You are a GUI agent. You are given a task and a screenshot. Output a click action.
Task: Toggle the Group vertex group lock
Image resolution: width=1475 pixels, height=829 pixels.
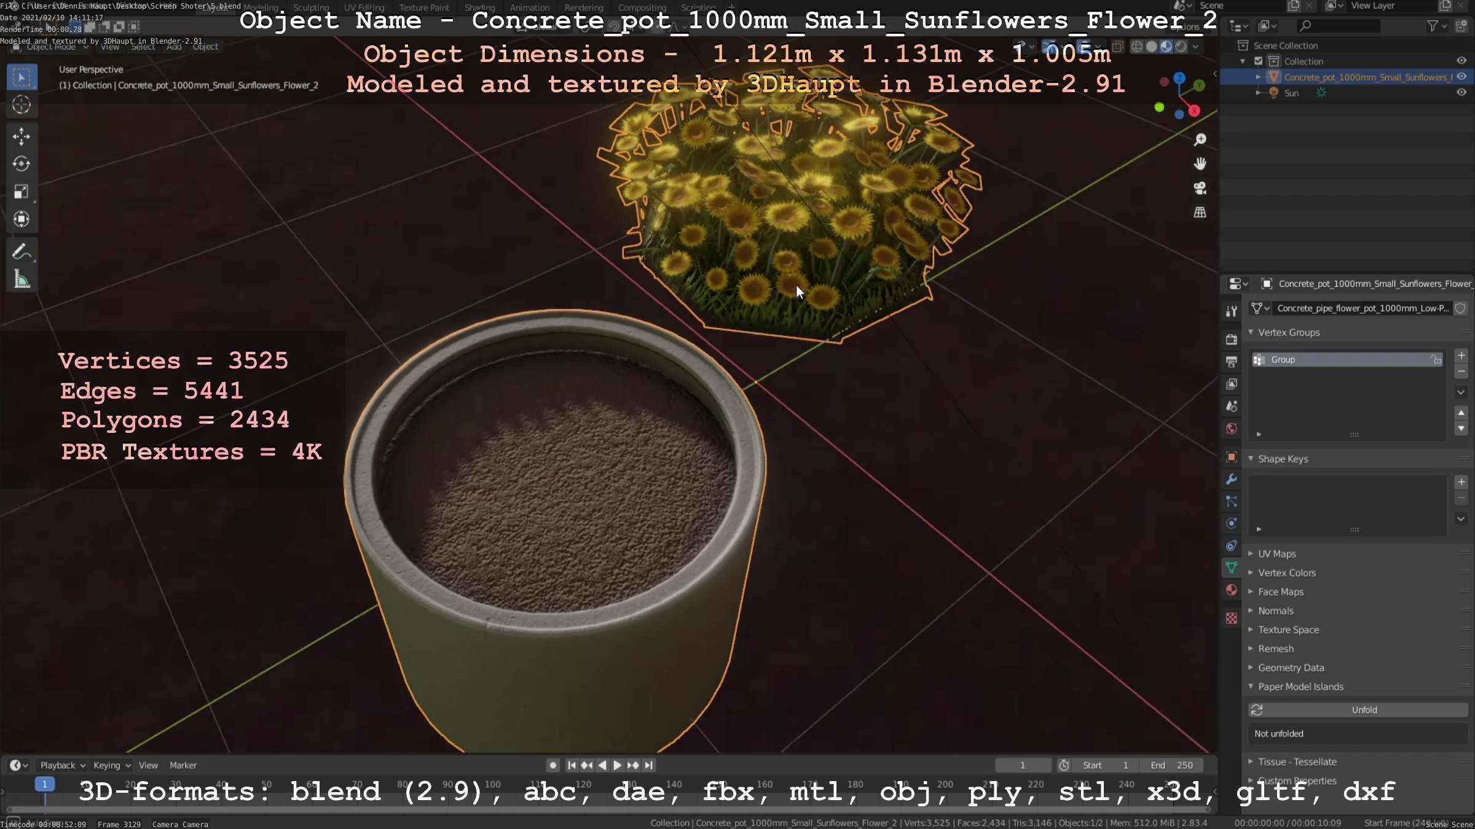pos(1436,360)
